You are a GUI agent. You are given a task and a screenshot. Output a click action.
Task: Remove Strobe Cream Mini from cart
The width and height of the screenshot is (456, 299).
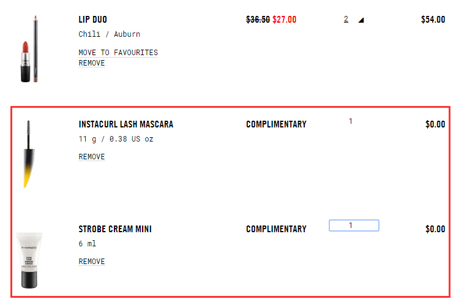pyautogui.click(x=91, y=262)
